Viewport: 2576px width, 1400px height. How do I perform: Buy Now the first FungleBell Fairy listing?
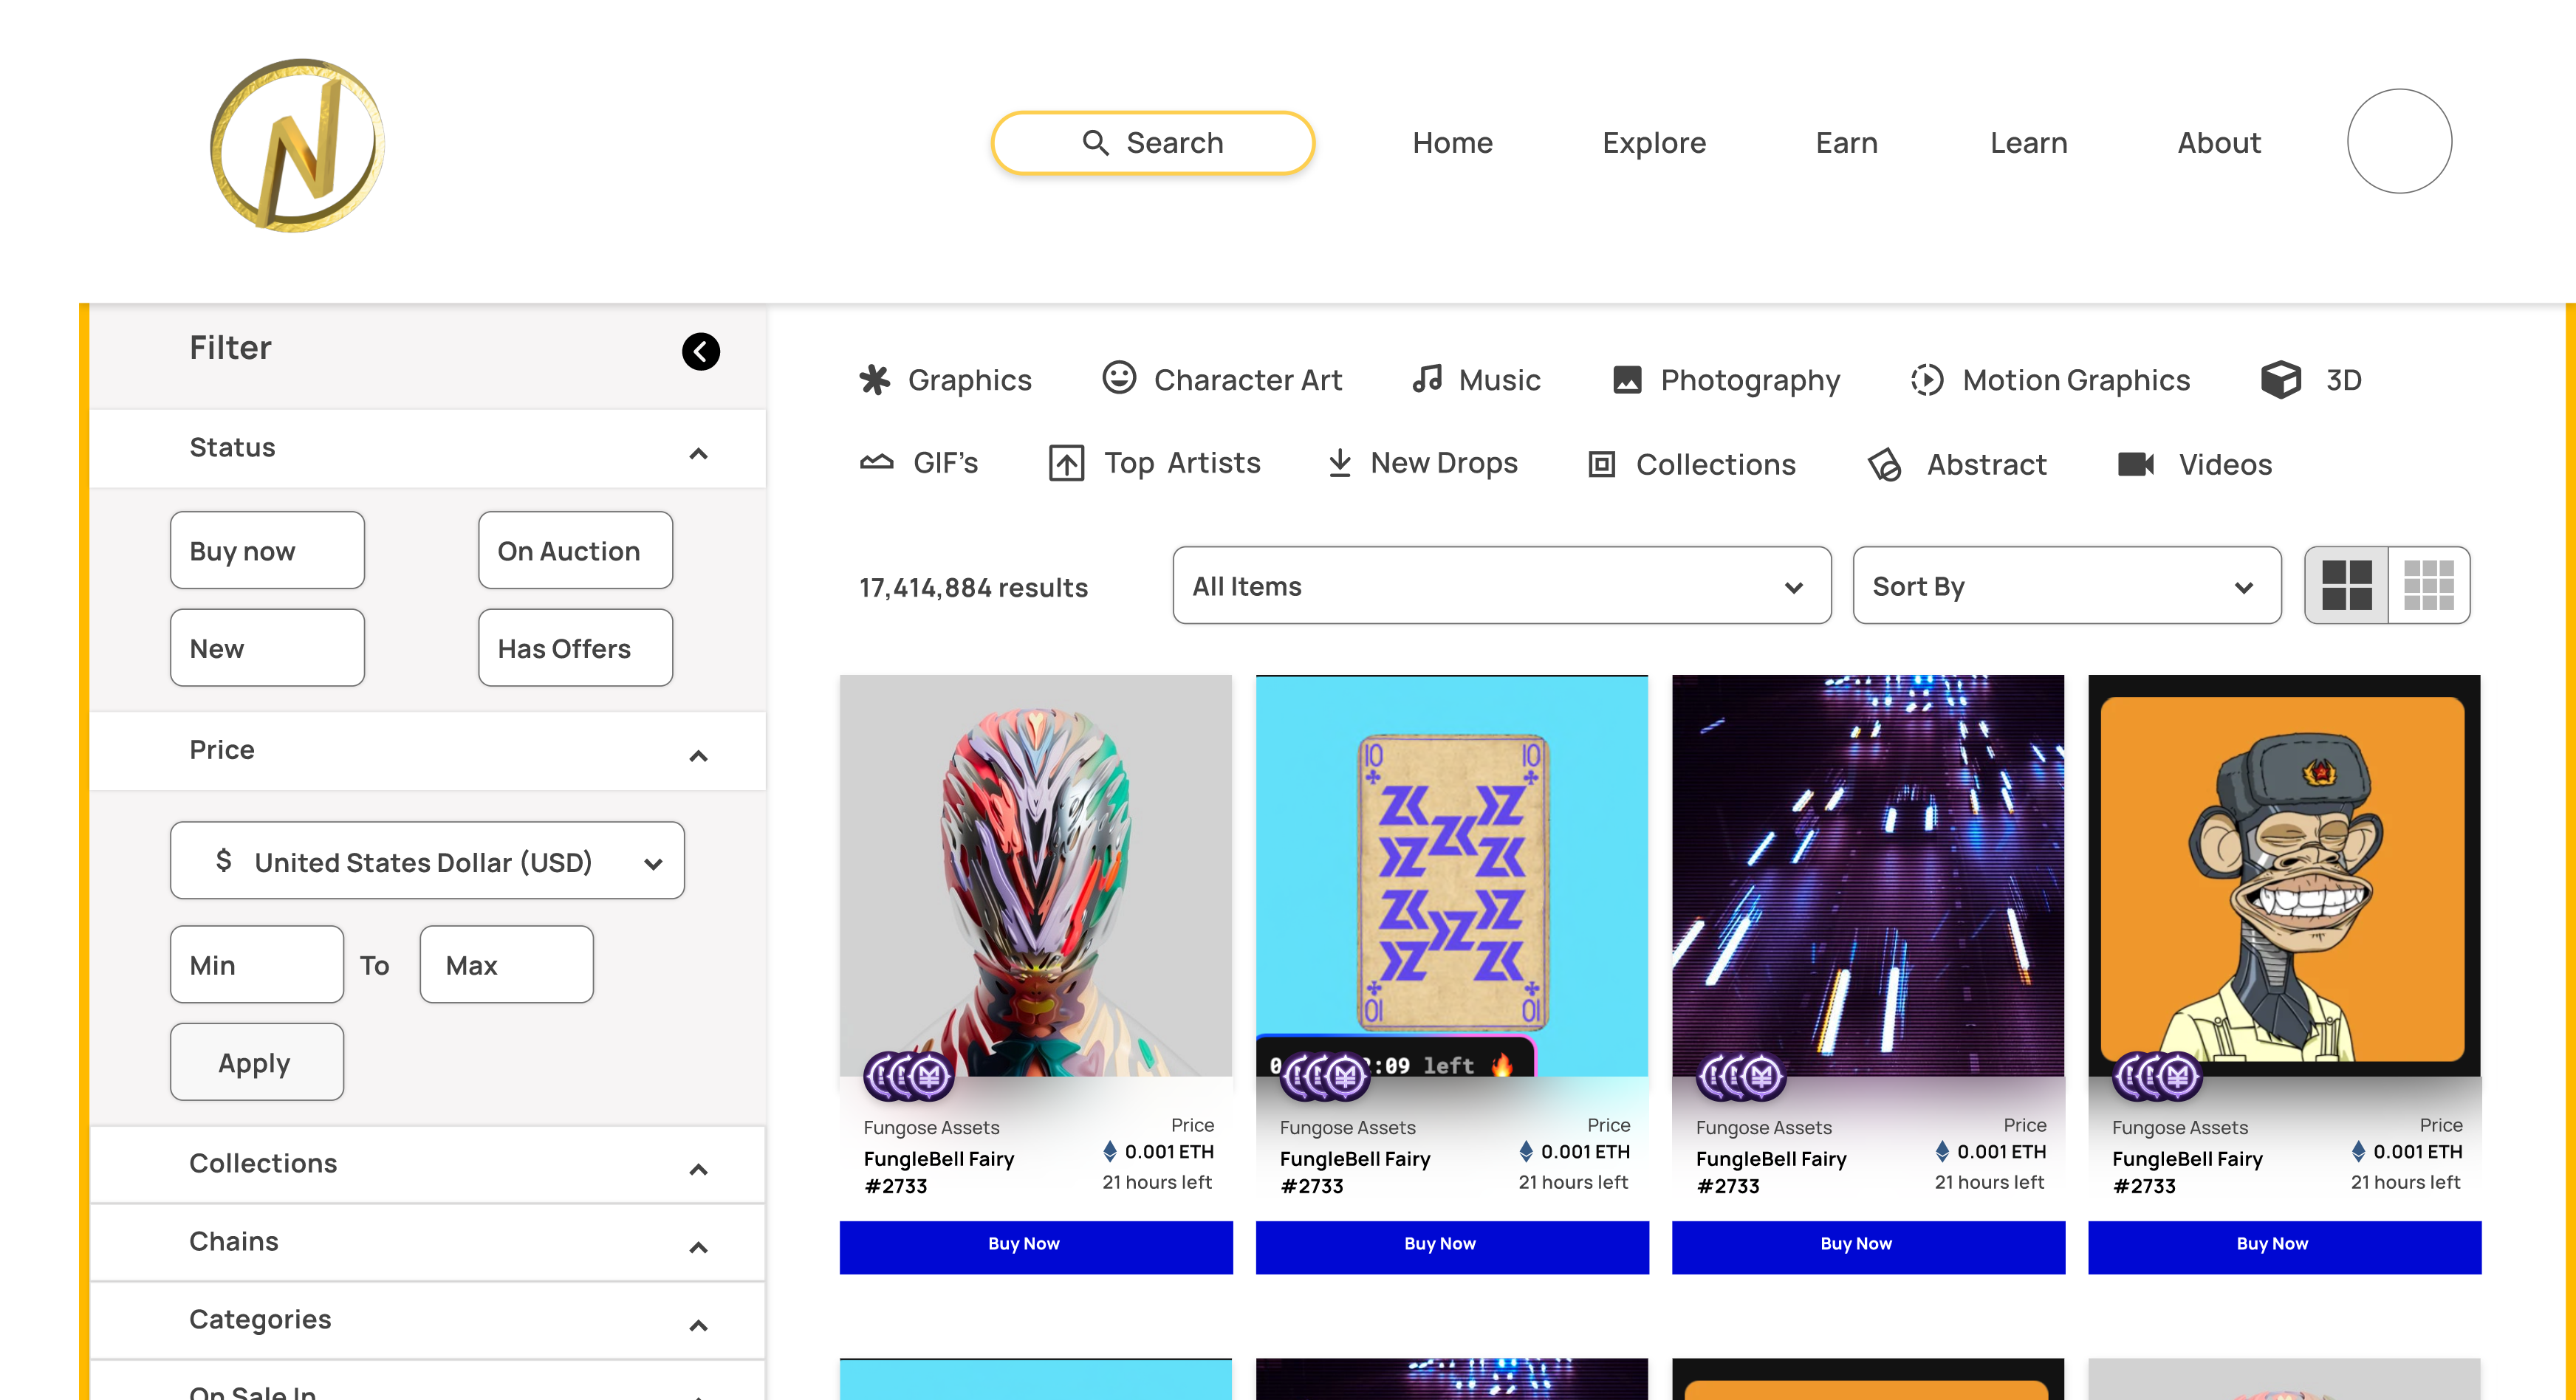1036,1246
